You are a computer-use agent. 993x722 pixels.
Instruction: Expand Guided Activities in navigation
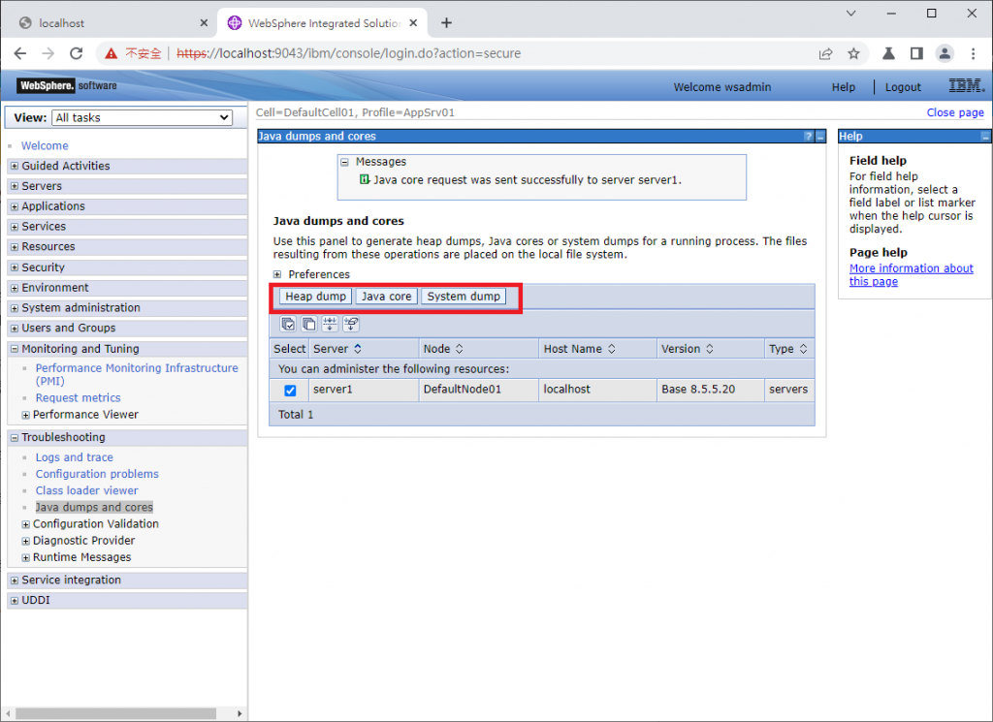pos(15,167)
